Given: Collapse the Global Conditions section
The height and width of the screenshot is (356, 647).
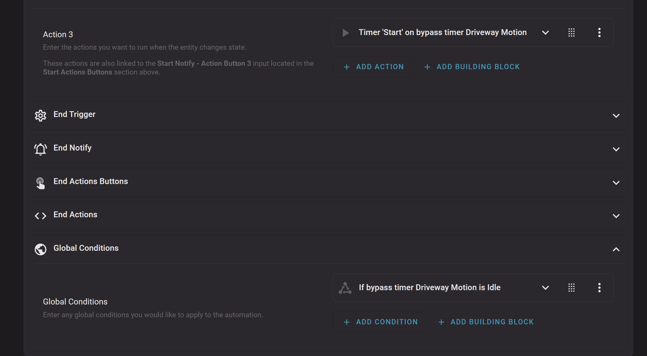Looking at the screenshot, I should (x=616, y=250).
